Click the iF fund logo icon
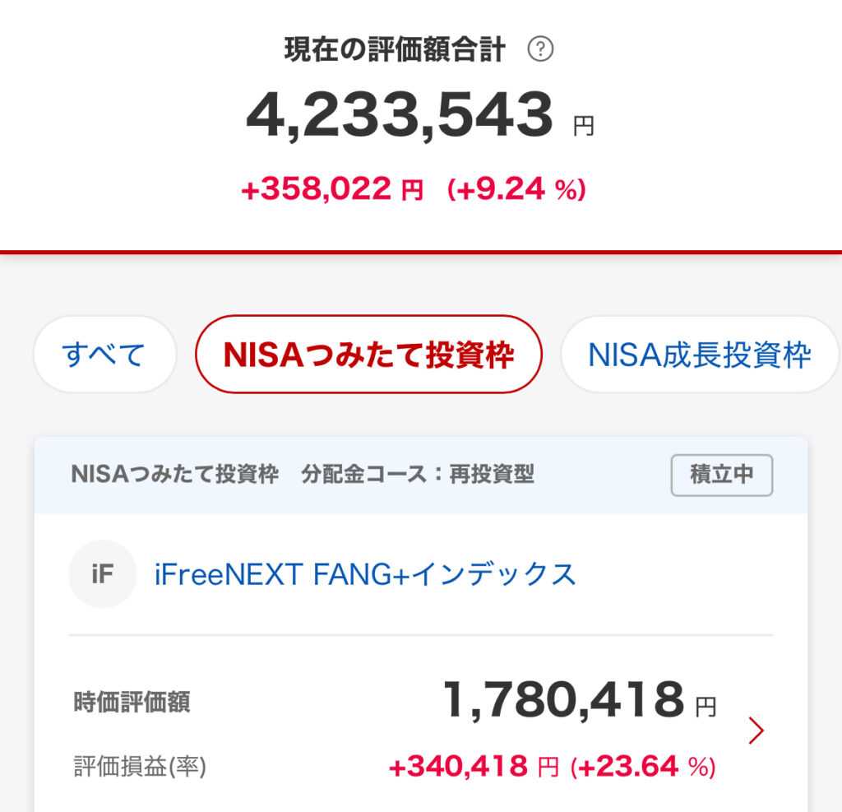Screen dimensions: 842x812 [103, 574]
